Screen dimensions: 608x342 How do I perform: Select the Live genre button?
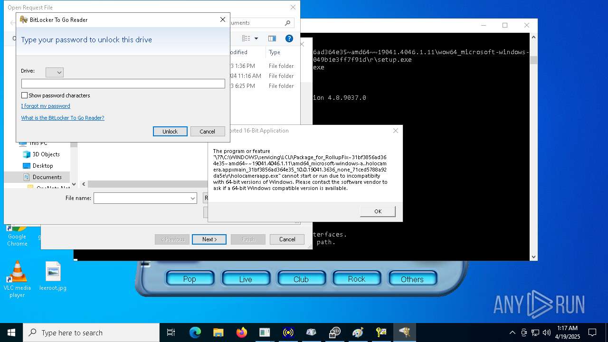[x=246, y=279]
